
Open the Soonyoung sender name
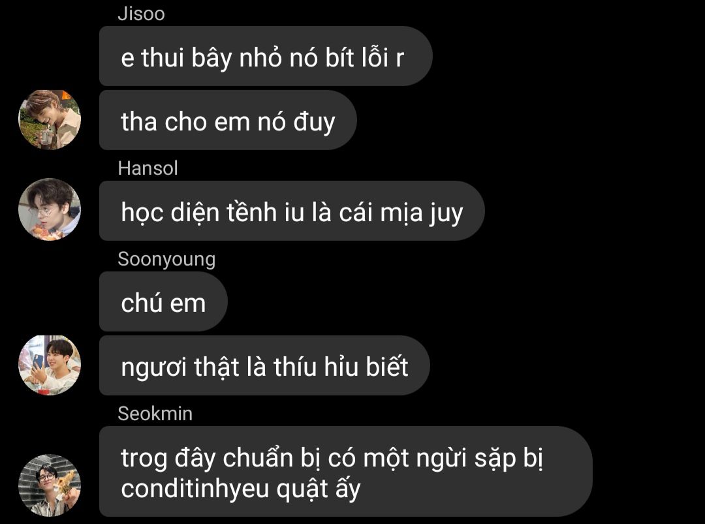(166, 259)
